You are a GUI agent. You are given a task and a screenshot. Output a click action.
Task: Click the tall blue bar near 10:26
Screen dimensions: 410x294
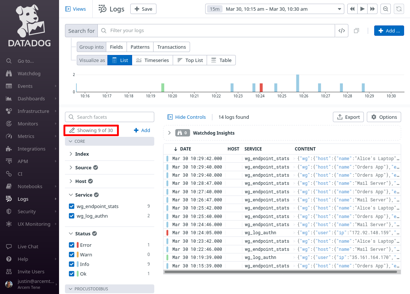point(297,83)
